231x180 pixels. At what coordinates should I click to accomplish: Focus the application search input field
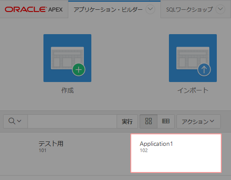[x=72, y=121]
